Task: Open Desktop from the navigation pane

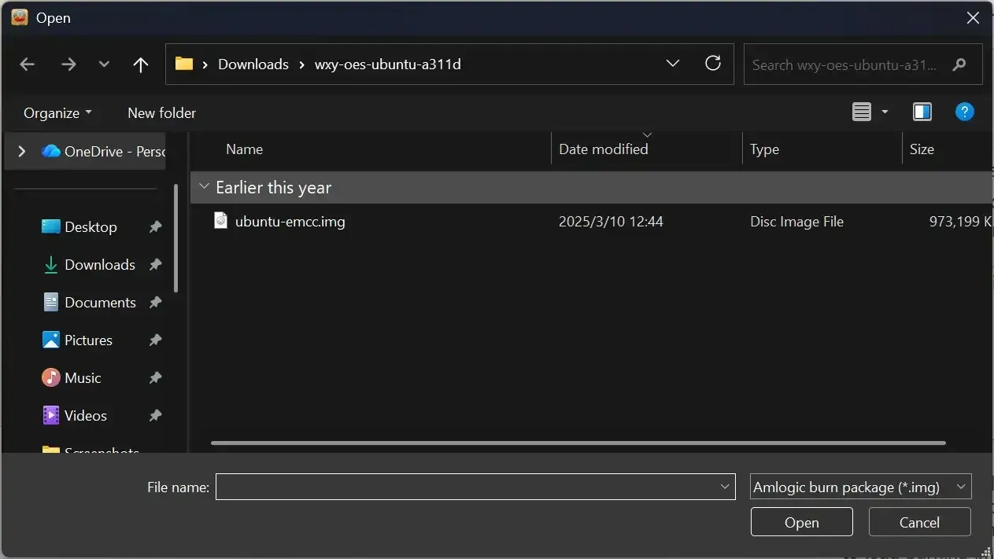Action: tap(91, 226)
